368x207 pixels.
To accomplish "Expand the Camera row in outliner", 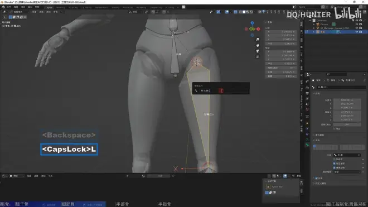I will coord(314,24).
